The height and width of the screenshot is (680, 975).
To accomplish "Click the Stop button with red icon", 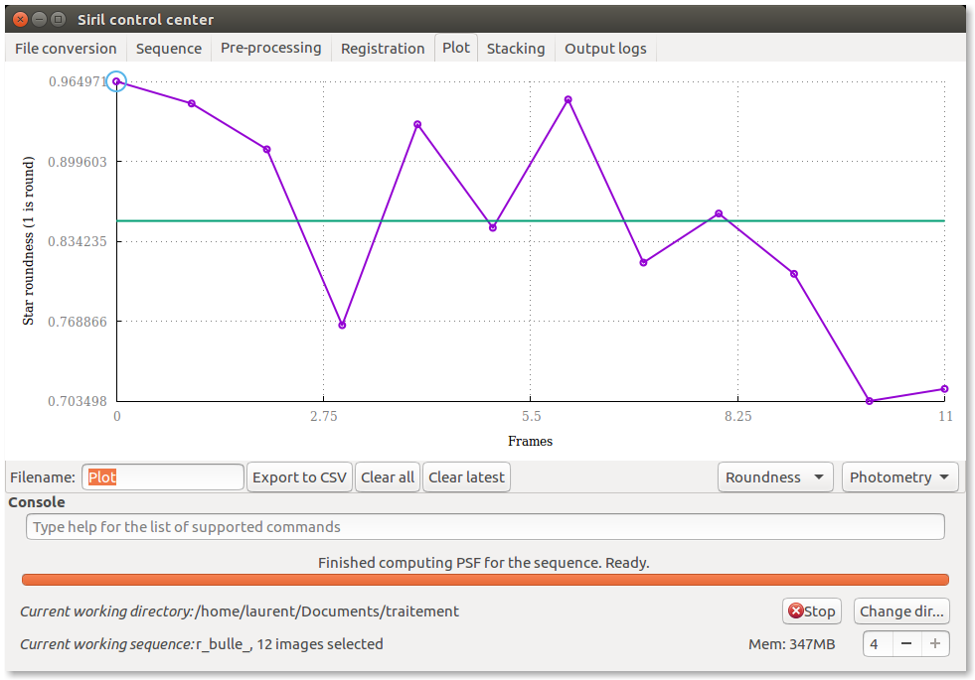I will pyautogui.click(x=811, y=612).
